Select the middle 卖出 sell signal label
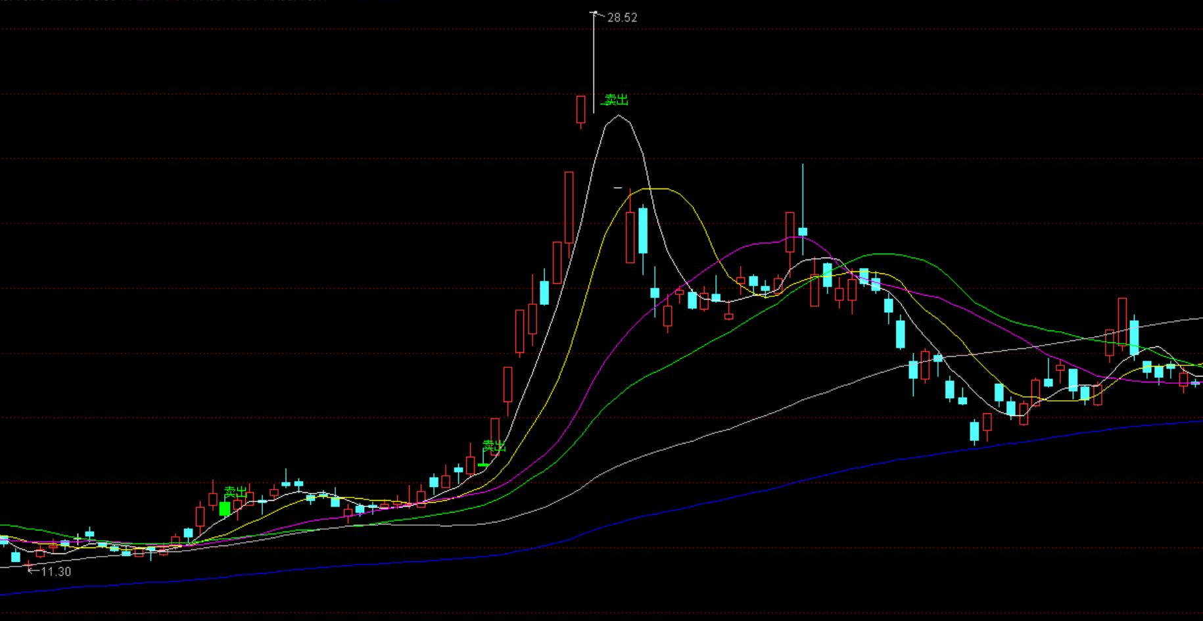 [494, 446]
